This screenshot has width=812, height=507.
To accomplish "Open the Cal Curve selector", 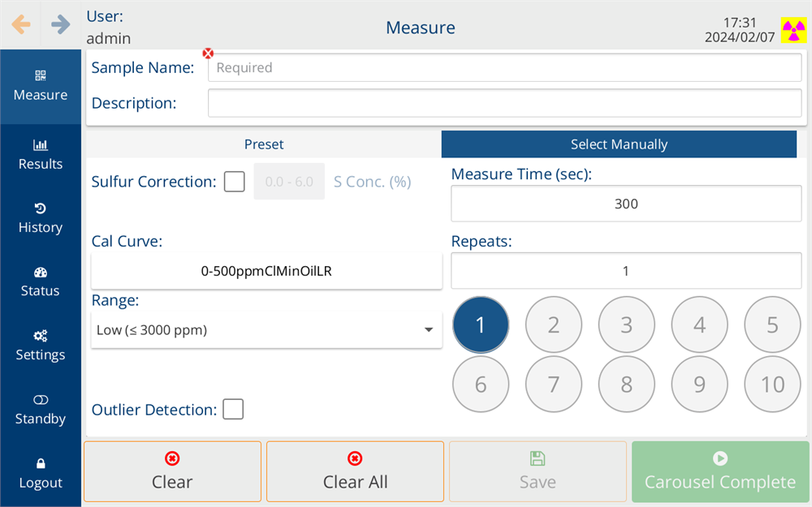I will click(x=266, y=272).
